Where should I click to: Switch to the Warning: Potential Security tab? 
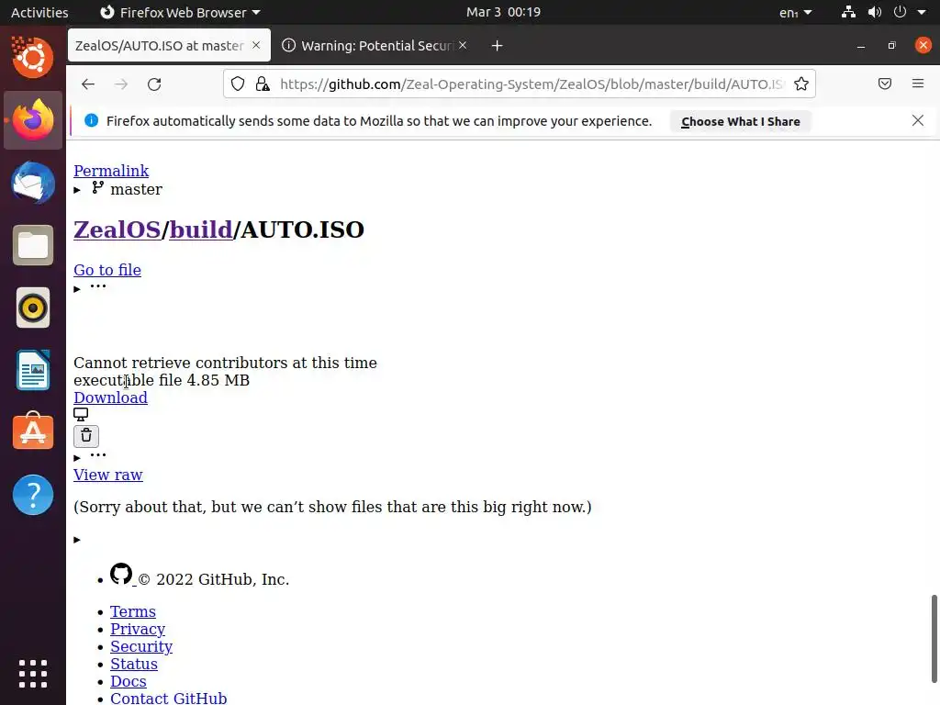point(375,46)
